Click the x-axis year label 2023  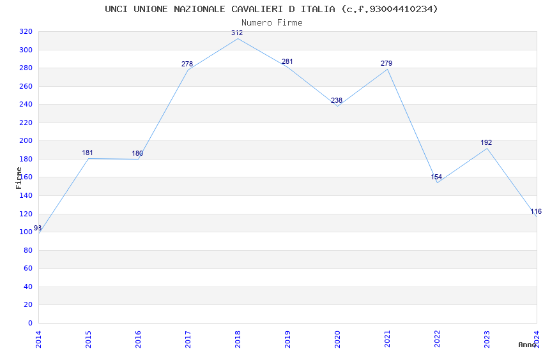[487, 340]
